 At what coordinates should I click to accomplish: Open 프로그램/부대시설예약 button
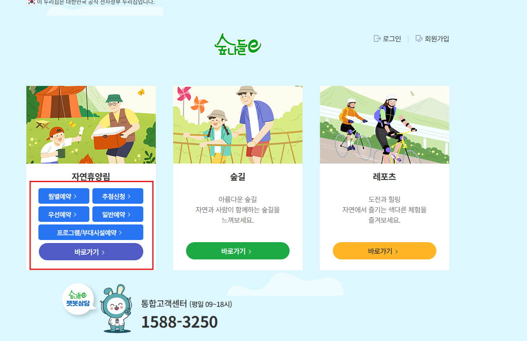pos(91,232)
